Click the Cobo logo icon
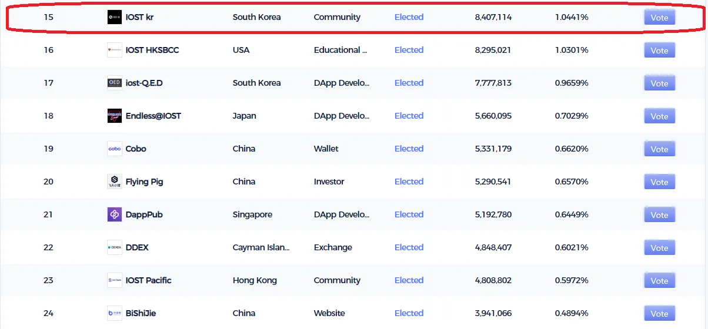The height and width of the screenshot is (329, 708). coord(115,149)
